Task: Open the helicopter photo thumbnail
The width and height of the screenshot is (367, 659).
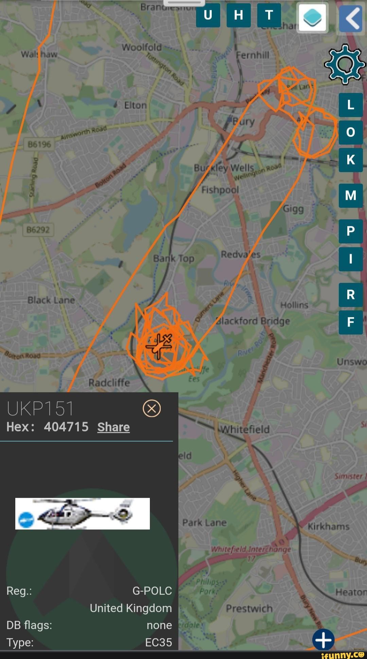Action: 83,514
